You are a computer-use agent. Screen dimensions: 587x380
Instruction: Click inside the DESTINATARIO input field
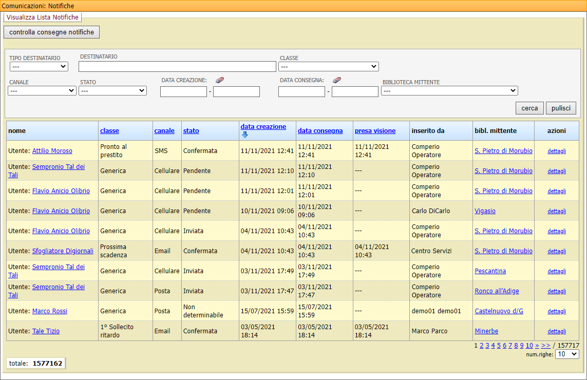[x=177, y=66]
